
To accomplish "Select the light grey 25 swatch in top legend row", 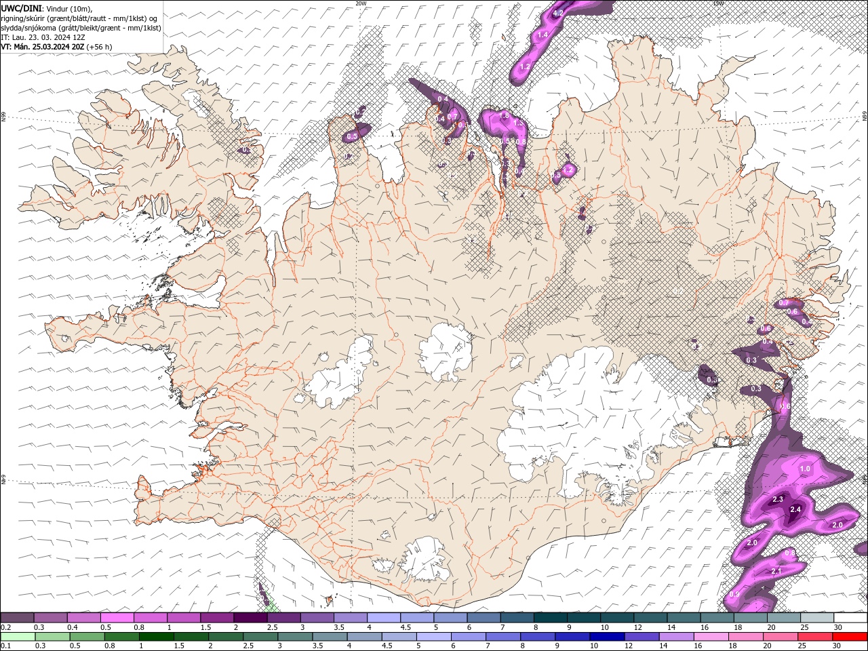I will [817, 618].
